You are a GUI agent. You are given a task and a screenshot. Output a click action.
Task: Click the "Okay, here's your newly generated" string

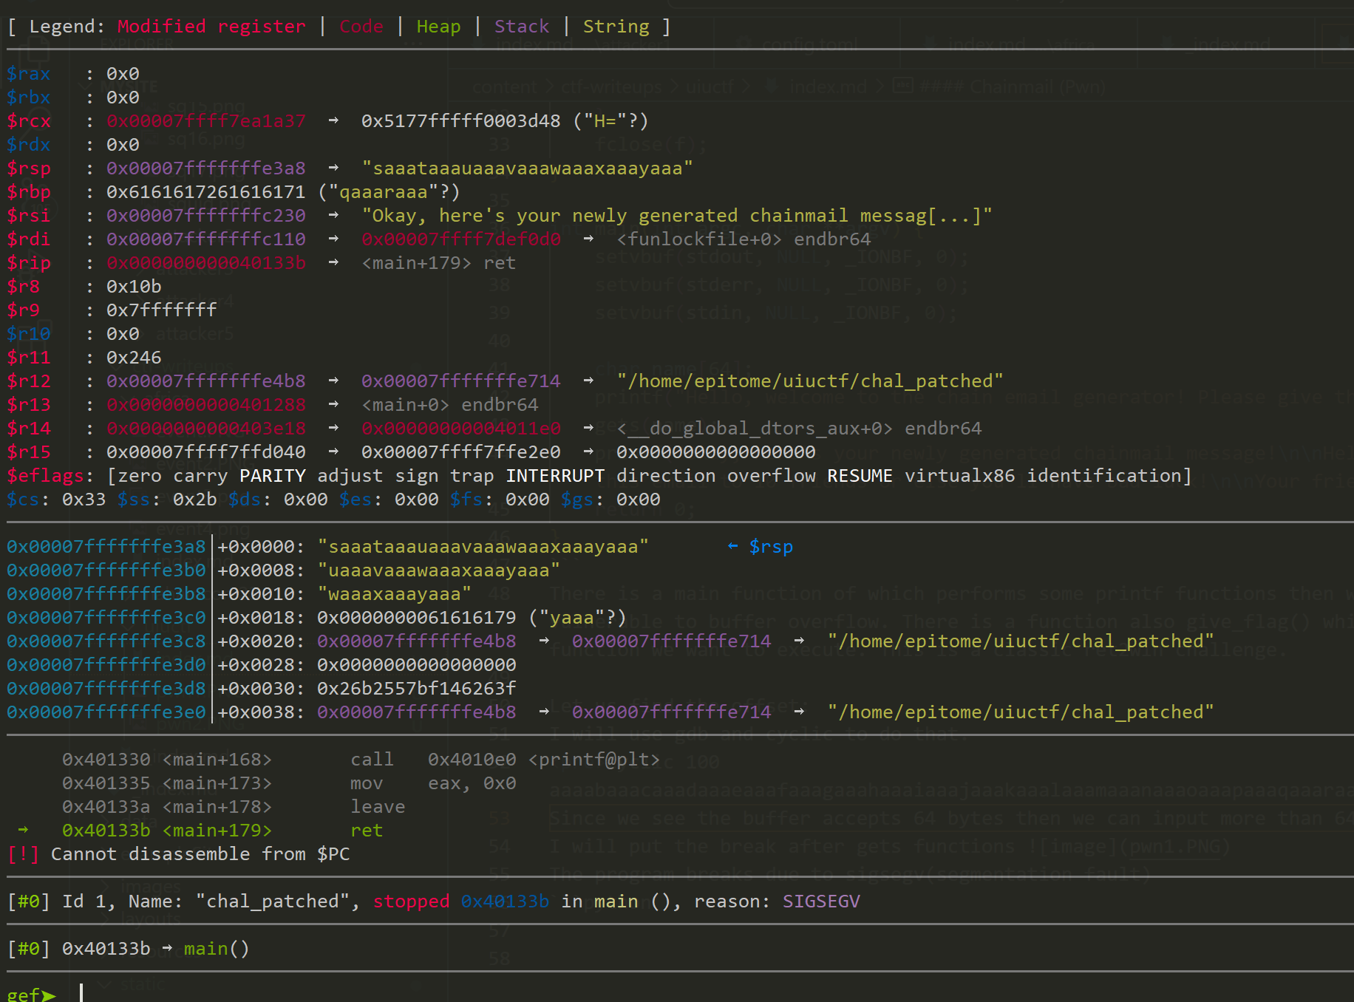(x=677, y=216)
